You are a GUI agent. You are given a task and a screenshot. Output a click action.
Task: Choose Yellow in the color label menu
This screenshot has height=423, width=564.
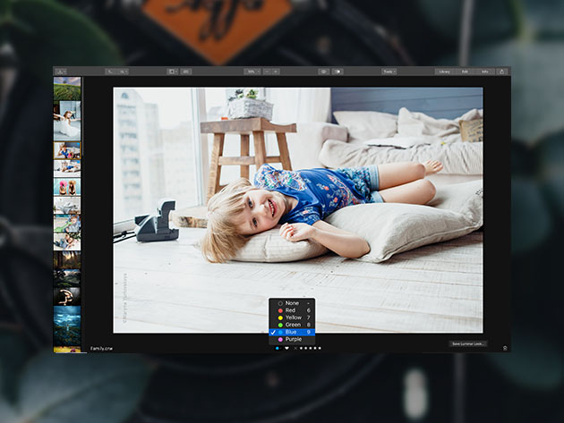pos(292,317)
